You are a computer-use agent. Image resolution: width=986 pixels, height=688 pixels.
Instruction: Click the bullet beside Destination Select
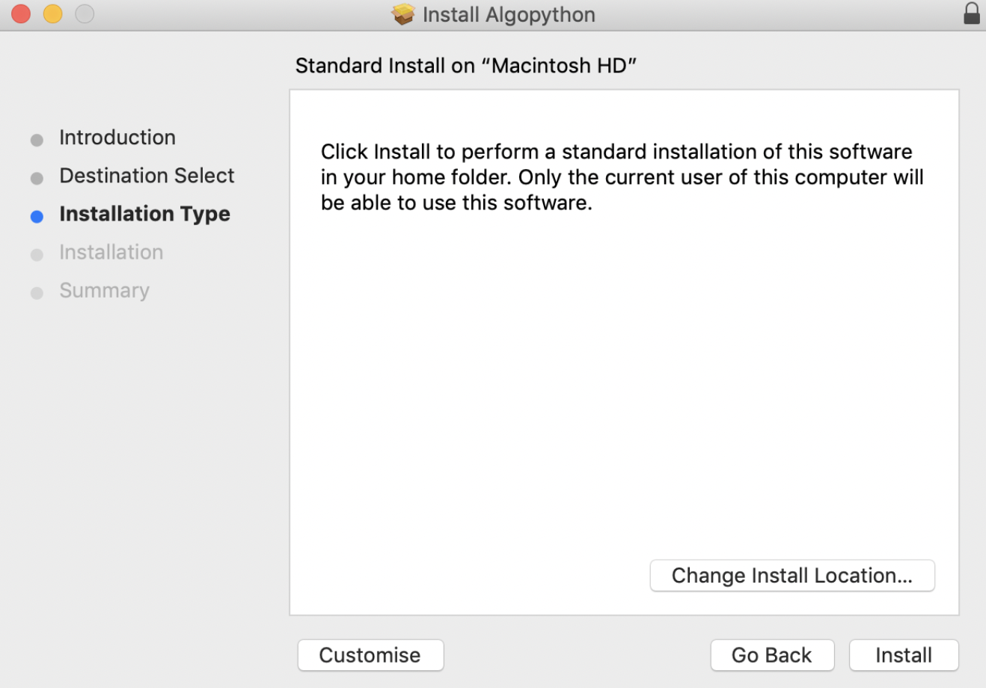click(x=37, y=178)
